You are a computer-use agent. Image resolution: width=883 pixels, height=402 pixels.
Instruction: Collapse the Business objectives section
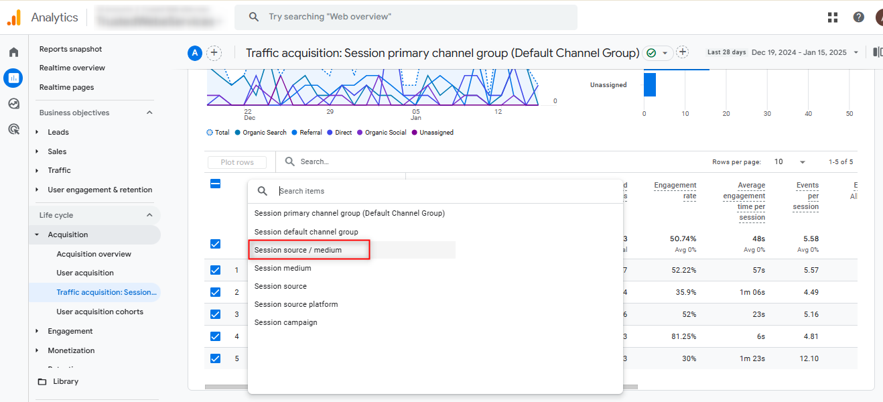click(x=149, y=113)
